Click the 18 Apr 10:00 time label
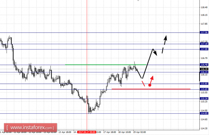 coord(125,132)
